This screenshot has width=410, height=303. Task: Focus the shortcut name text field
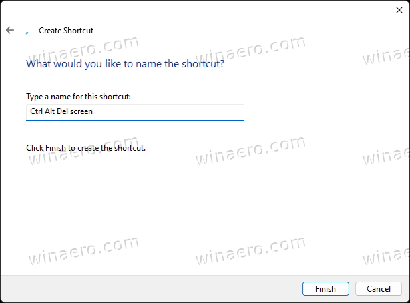135,112
